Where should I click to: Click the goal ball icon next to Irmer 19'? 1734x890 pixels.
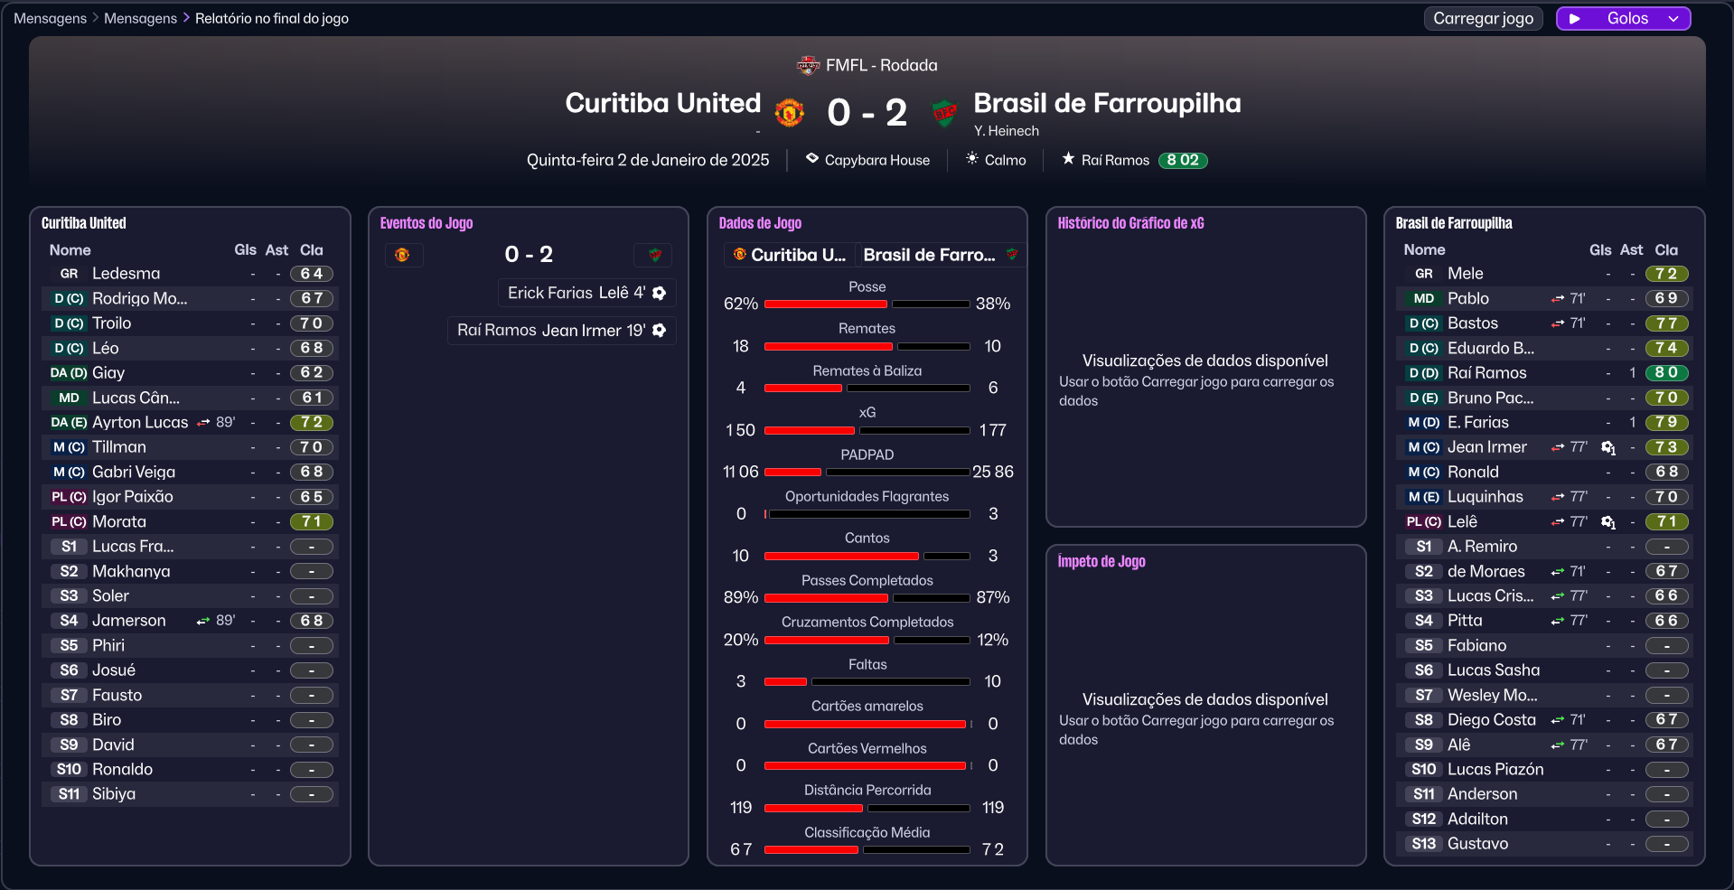[660, 331]
